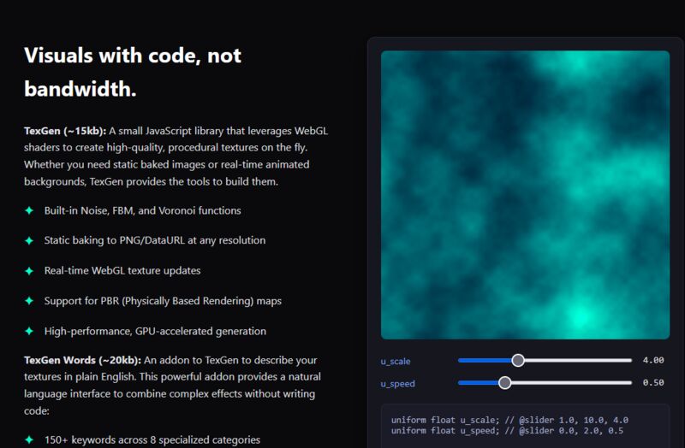Click the bold 'TexGen Words (~20kb):' text
Image resolution: width=685 pixels, height=448 pixels.
pyautogui.click(x=82, y=360)
